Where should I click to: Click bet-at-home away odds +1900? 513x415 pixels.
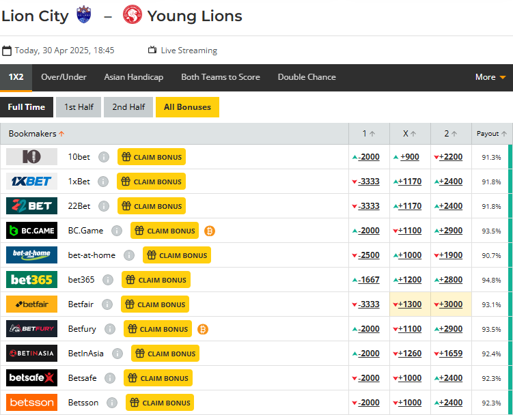(x=451, y=255)
